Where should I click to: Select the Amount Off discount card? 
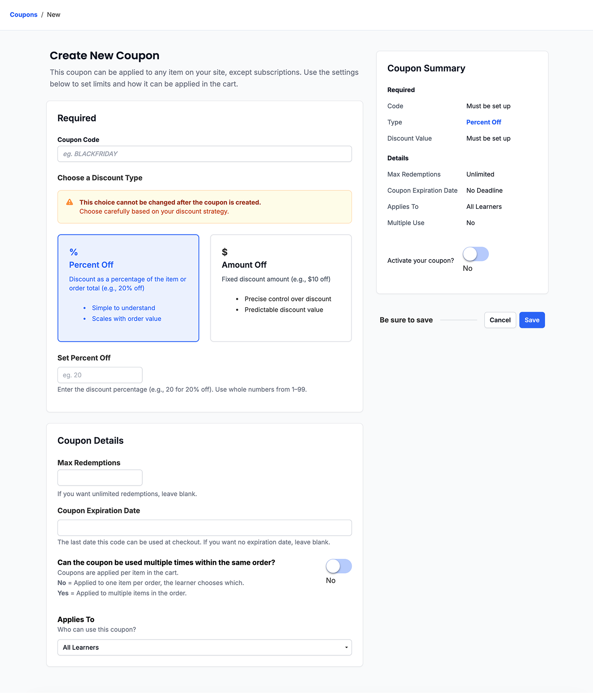pos(281,288)
